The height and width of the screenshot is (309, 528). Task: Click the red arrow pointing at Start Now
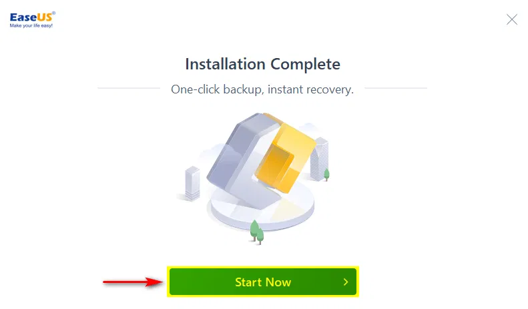[133, 282]
